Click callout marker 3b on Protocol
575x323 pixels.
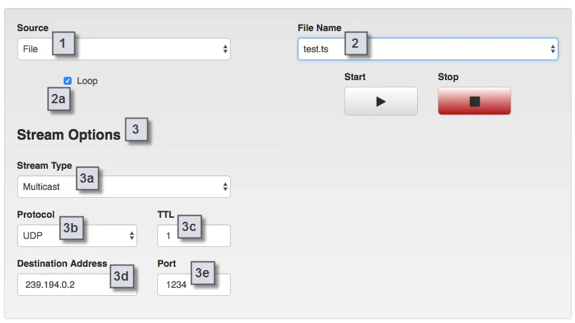[71, 228]
